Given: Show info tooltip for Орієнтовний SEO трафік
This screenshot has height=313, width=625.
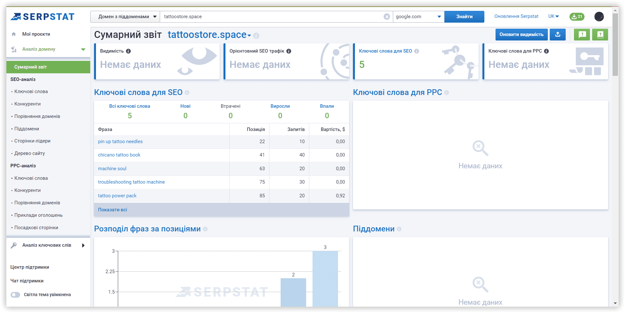Looking at the screenshot, I should pyautogui.click(x=289, y=51).
